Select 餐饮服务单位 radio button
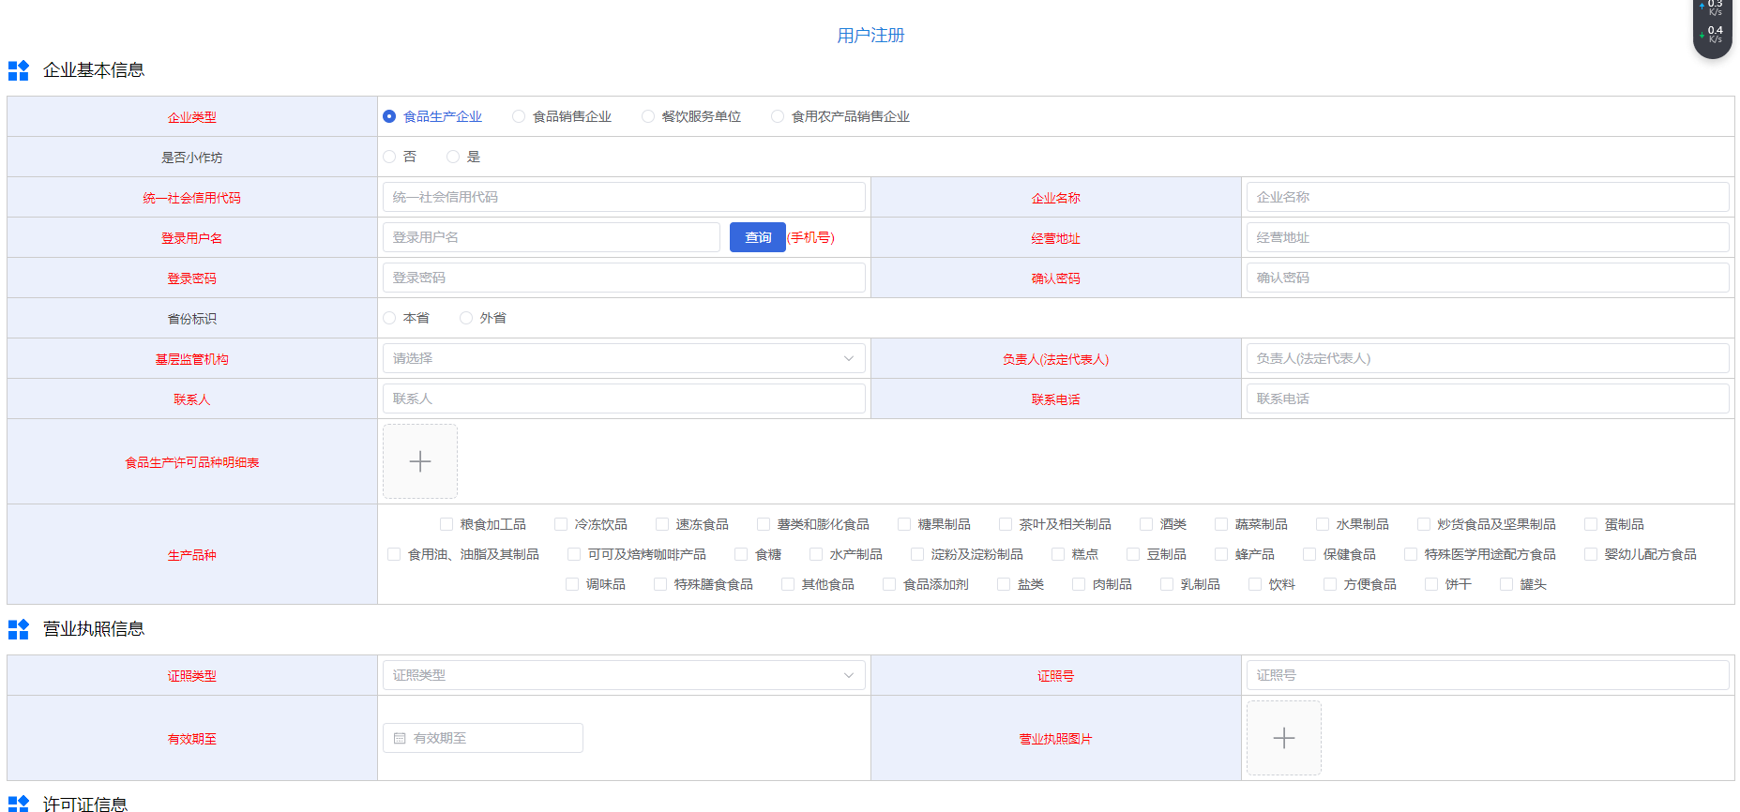Screen dimensions: 1740x812 pos(648,116)
